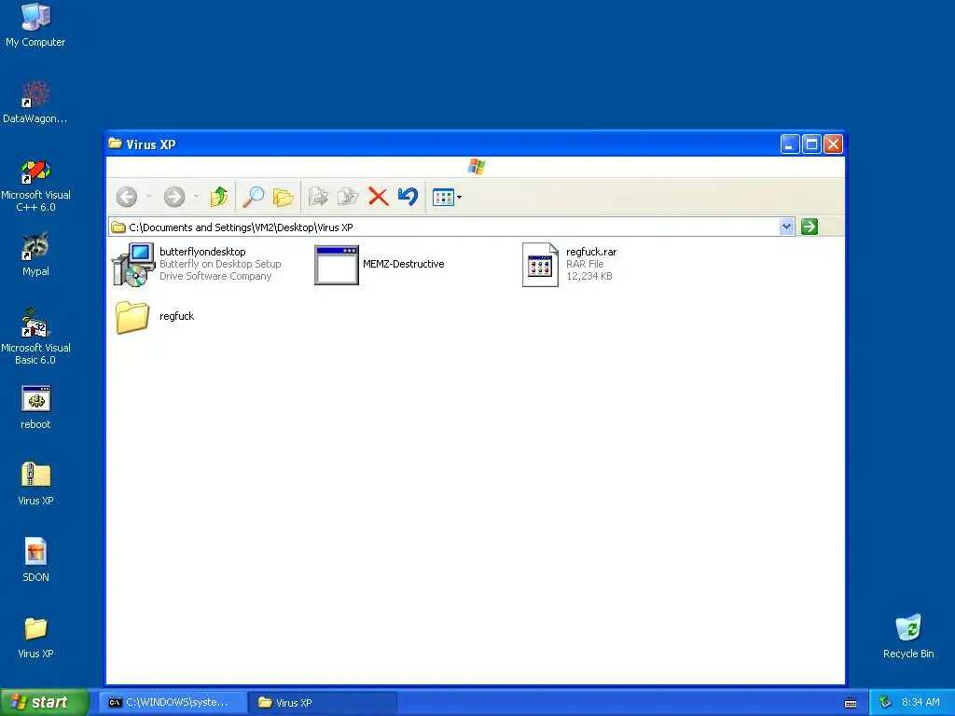The width and height of the screenshot is (955, 716).
Task: Open the Start menu
Action: [45, 702]
